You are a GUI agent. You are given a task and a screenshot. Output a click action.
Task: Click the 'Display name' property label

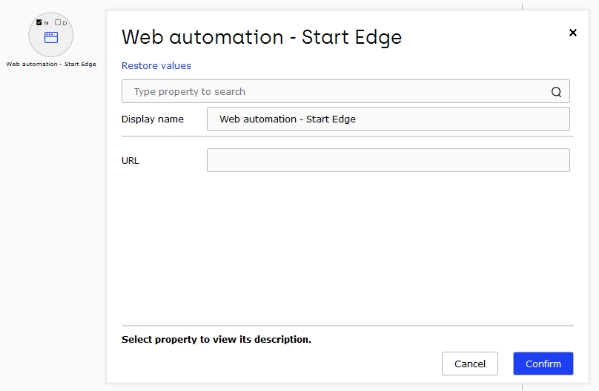153,119
